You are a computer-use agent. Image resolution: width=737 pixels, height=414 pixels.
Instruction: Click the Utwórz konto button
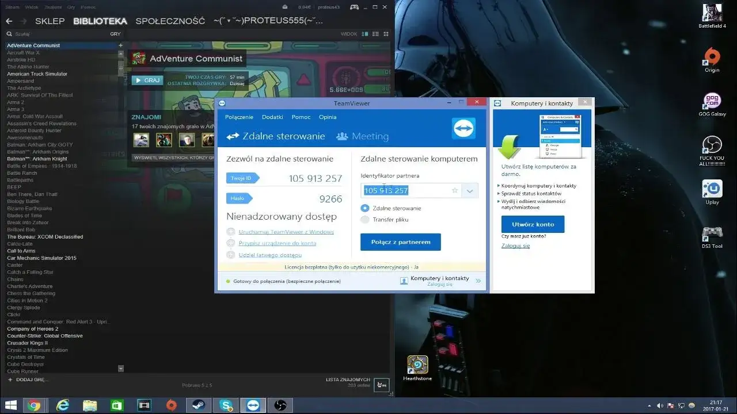532,224
